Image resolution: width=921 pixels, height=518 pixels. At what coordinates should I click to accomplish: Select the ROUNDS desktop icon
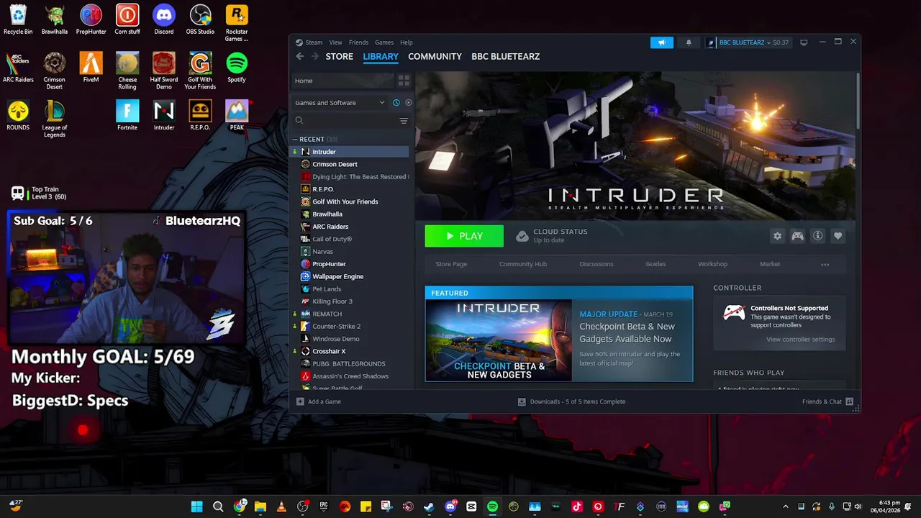[18, 115]
